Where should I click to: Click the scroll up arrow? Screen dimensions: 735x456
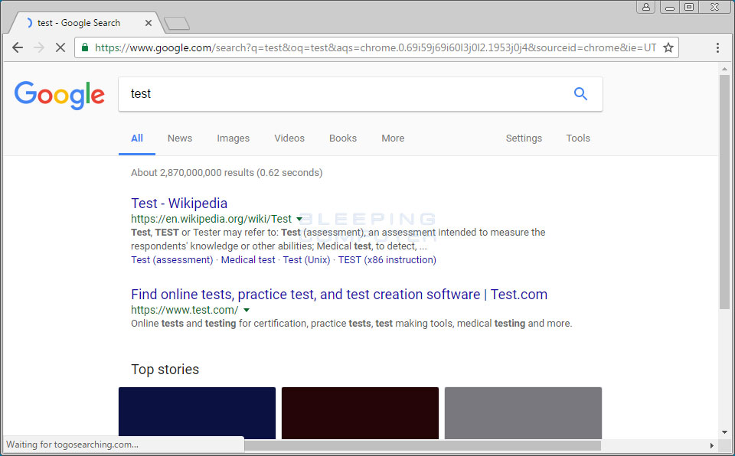(x=725, y=69)
